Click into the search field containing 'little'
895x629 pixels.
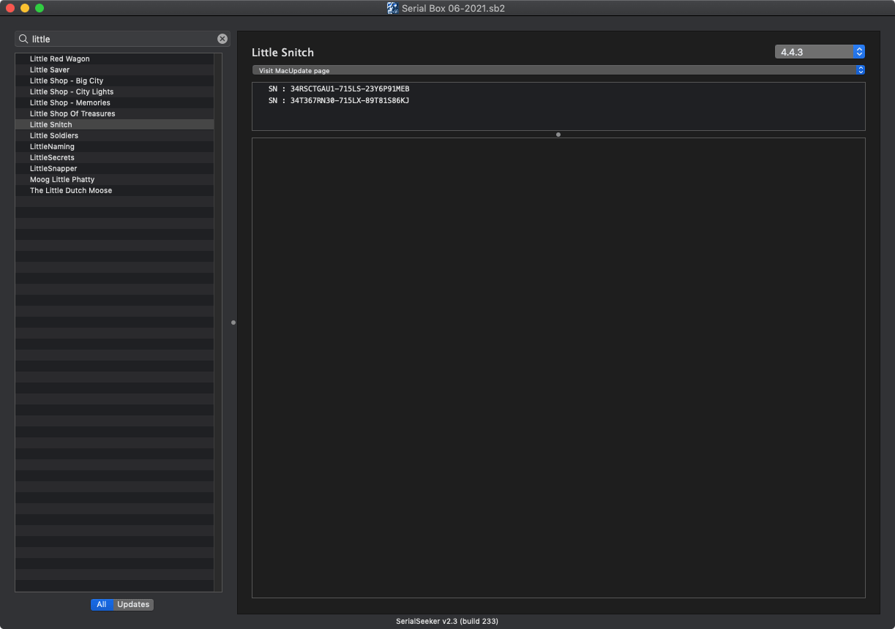pos(121,39)
